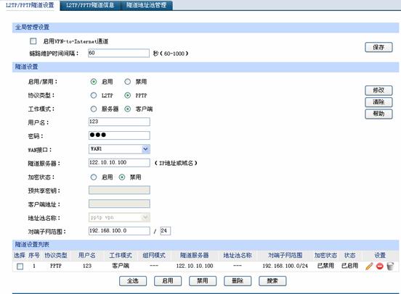Click the 保存 save button

[378, 47]
